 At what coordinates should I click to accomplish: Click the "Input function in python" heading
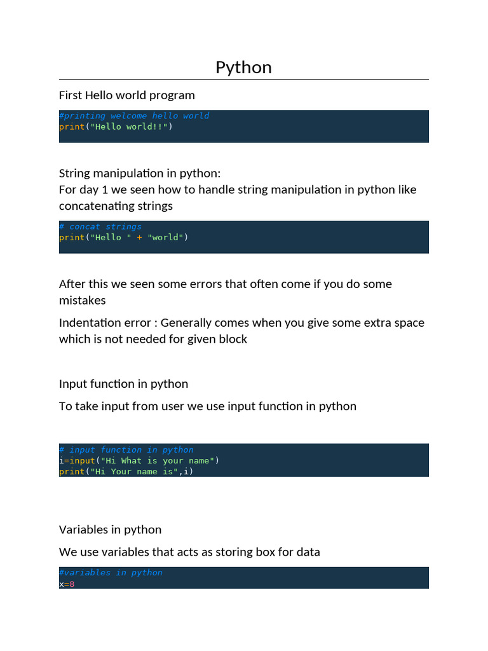coord(123,383)
